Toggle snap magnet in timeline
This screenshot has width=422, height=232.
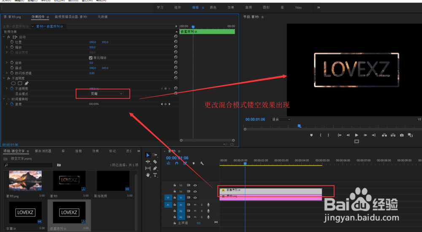pos(176,163)
